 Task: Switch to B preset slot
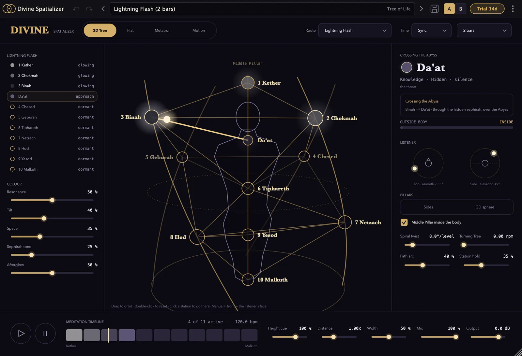(461, 9)
